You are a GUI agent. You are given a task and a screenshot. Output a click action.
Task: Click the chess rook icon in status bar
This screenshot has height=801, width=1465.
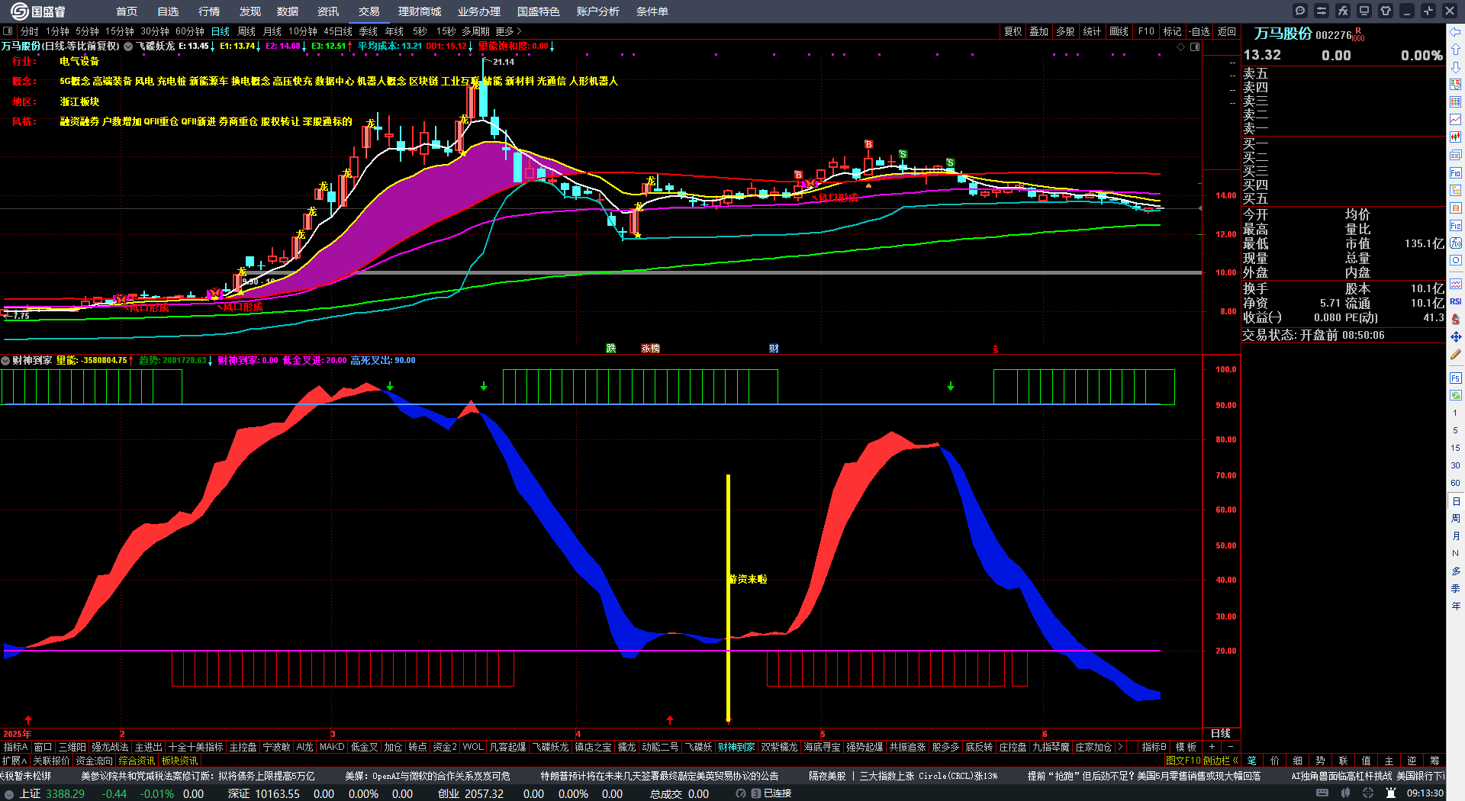click(1391, 793)
